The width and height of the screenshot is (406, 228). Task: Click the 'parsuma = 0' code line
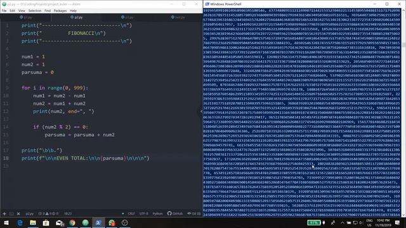pyautogui.click(x=37, y=72)
